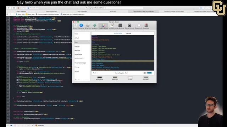Remove selected theme with minus button
Screen dimensions: 227x127
pos(79,79)
